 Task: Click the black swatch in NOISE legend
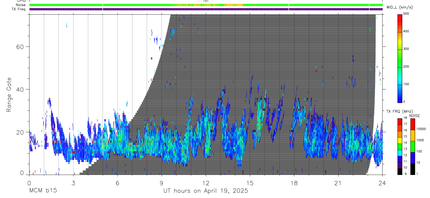click(412, 169)
